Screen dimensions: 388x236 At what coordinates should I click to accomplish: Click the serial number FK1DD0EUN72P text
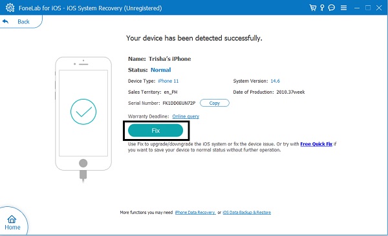[179, 103]
